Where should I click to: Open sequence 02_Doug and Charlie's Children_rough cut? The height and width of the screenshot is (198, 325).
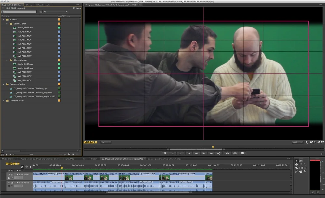[x=33, y=93]
